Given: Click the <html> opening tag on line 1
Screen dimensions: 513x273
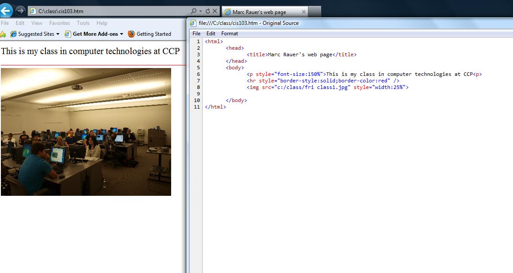Looking at the screenshot, I should [214, 41].
